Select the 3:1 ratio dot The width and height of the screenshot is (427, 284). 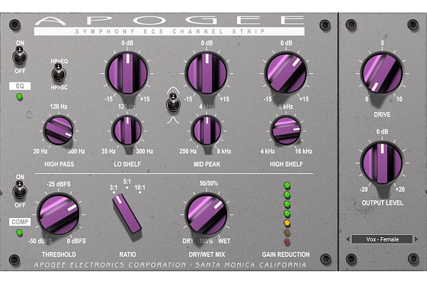coord(114,192)
